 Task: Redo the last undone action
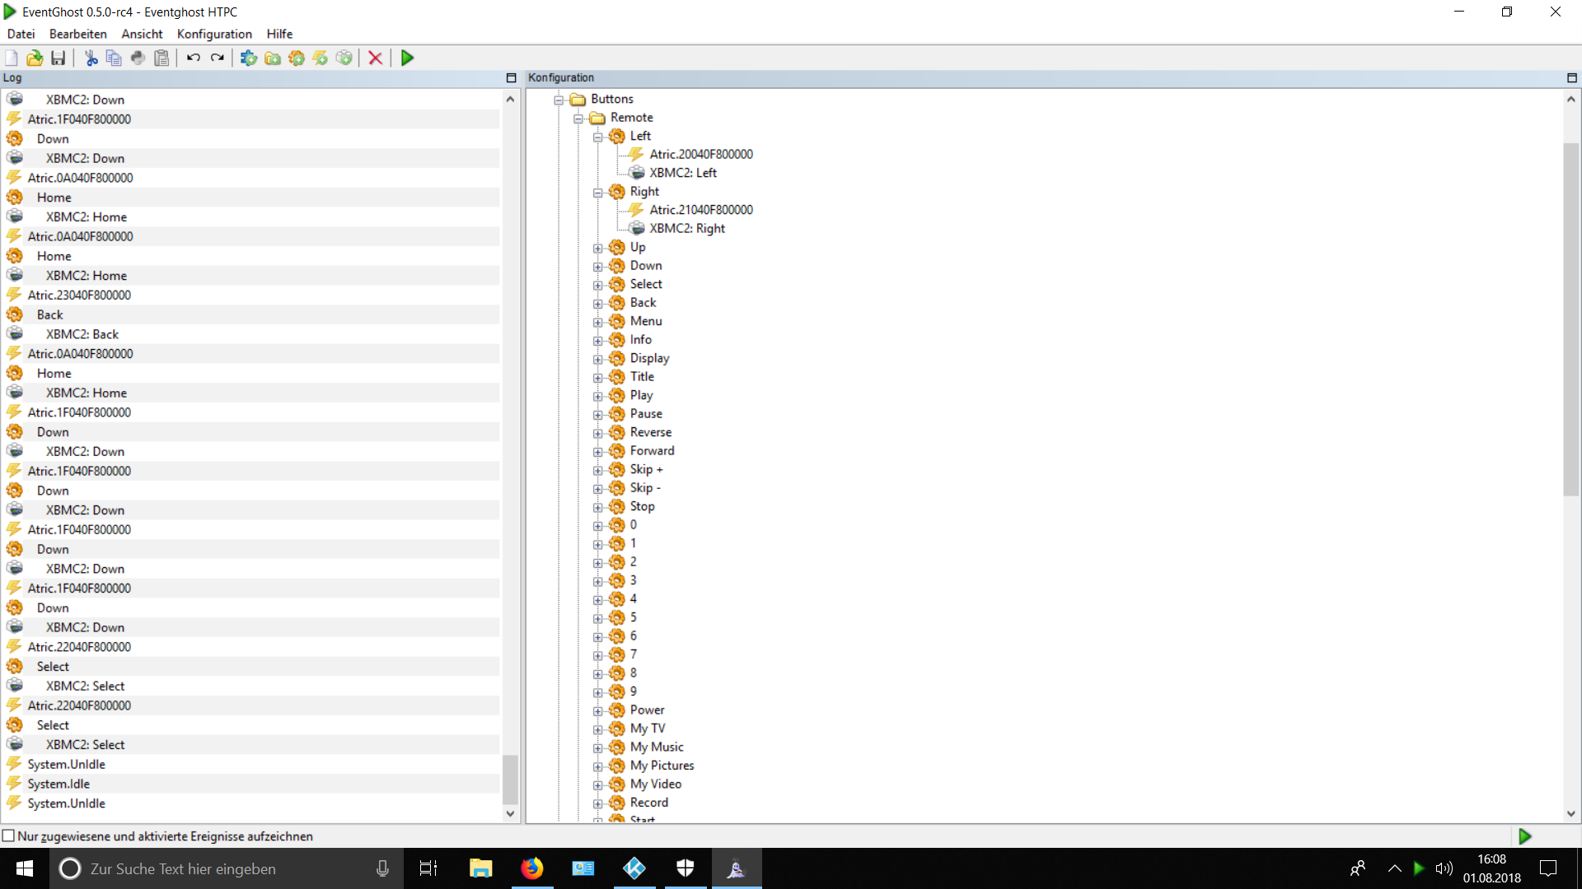coord(218,58)
